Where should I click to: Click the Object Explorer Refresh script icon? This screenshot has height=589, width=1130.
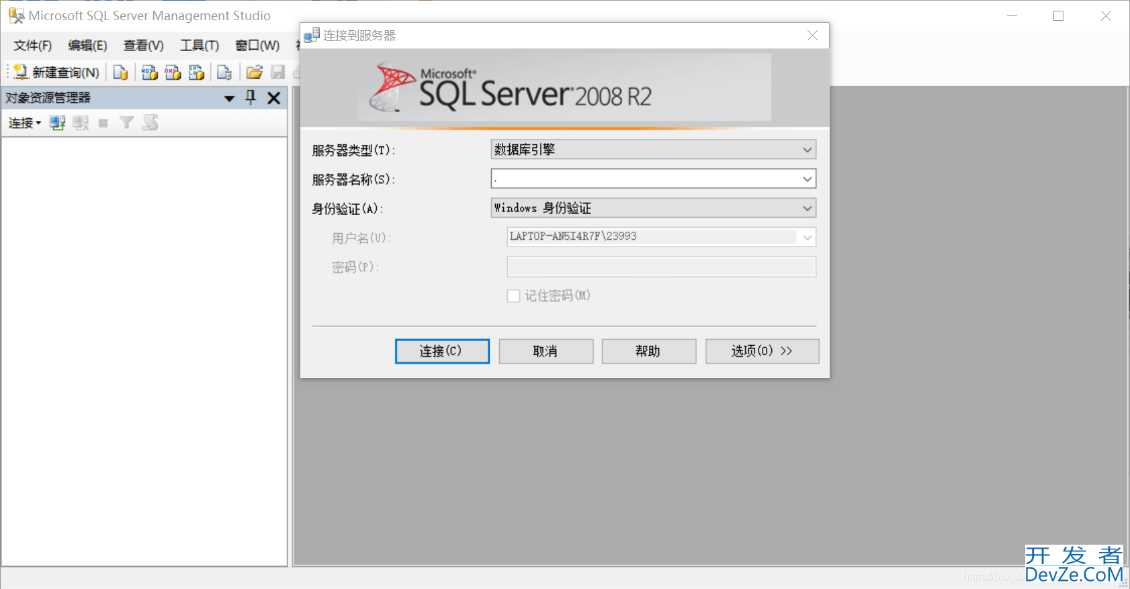[x=150, y=122]
